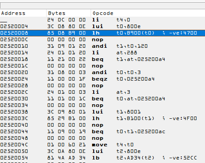The image size is (205, 163).
Task: Click the 'beq t0,at,025200a4' instruction
Action: (128, 99)
